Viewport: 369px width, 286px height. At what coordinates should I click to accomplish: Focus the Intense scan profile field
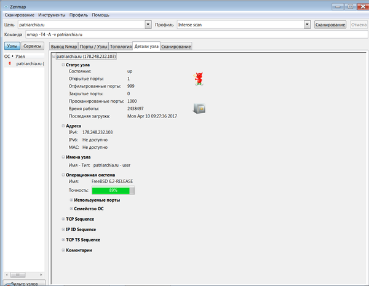[240, 25]
